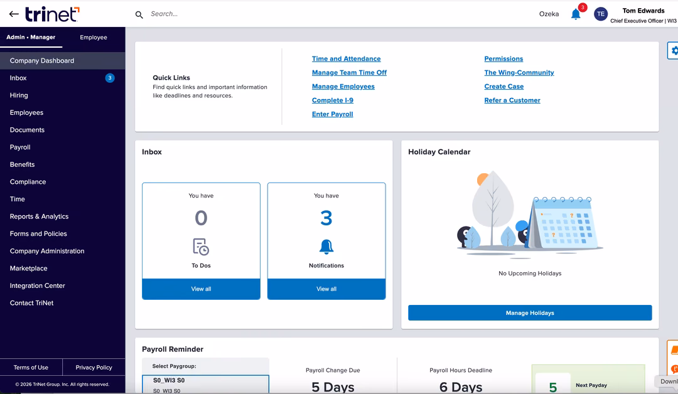
Task: Click the Holiday Calendar illustration
Action: pyautogui.click(x=530, y=215)
